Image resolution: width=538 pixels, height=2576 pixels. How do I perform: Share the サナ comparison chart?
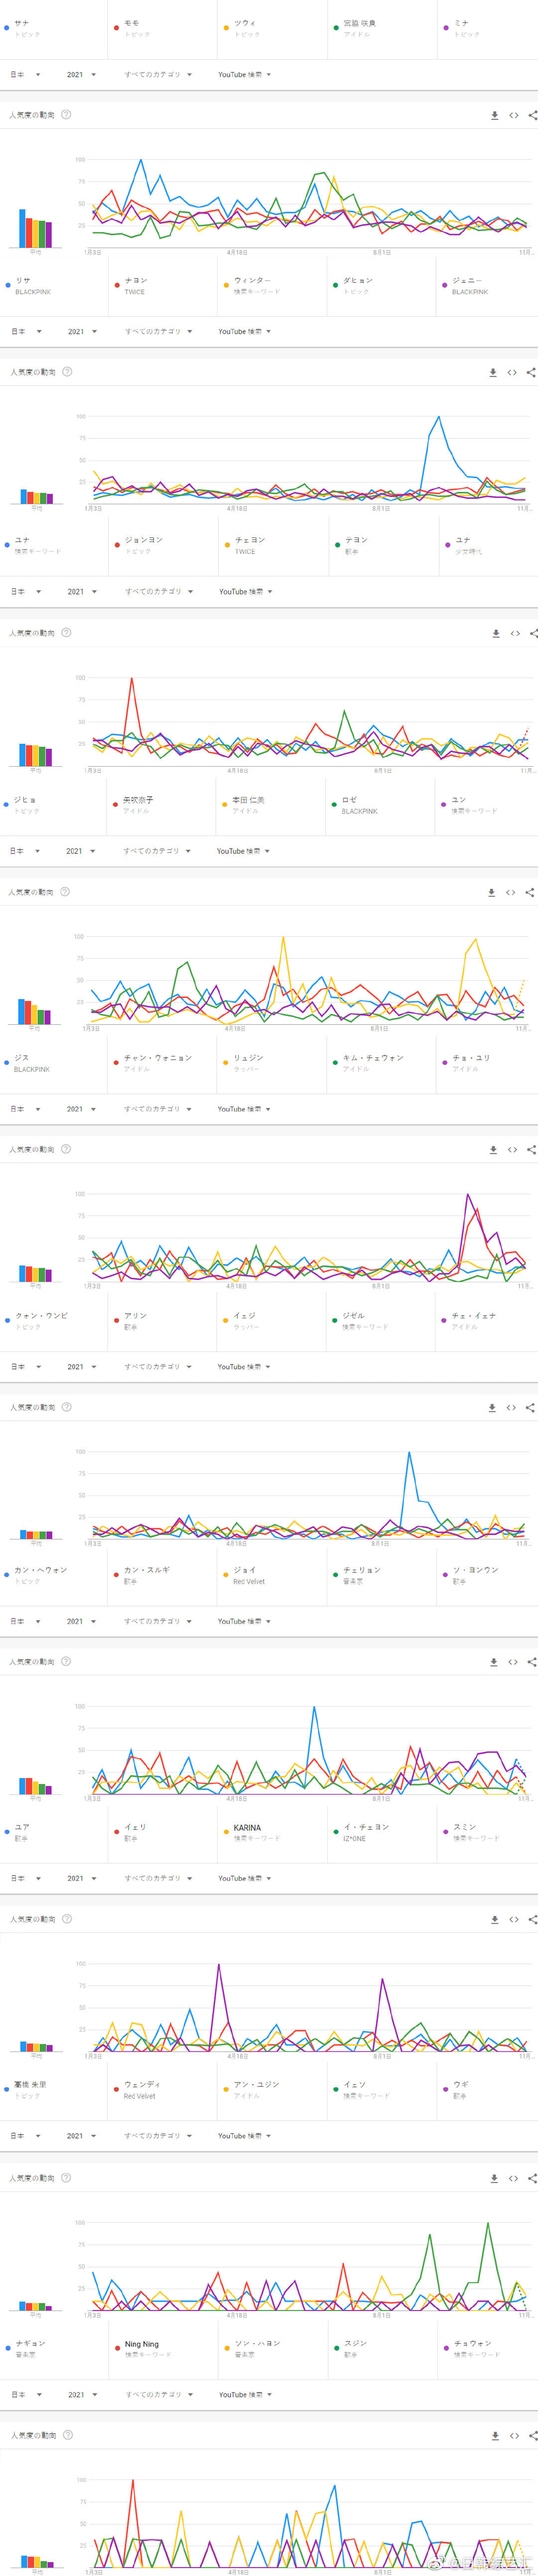pyautogui.click(x=532, y=115)
